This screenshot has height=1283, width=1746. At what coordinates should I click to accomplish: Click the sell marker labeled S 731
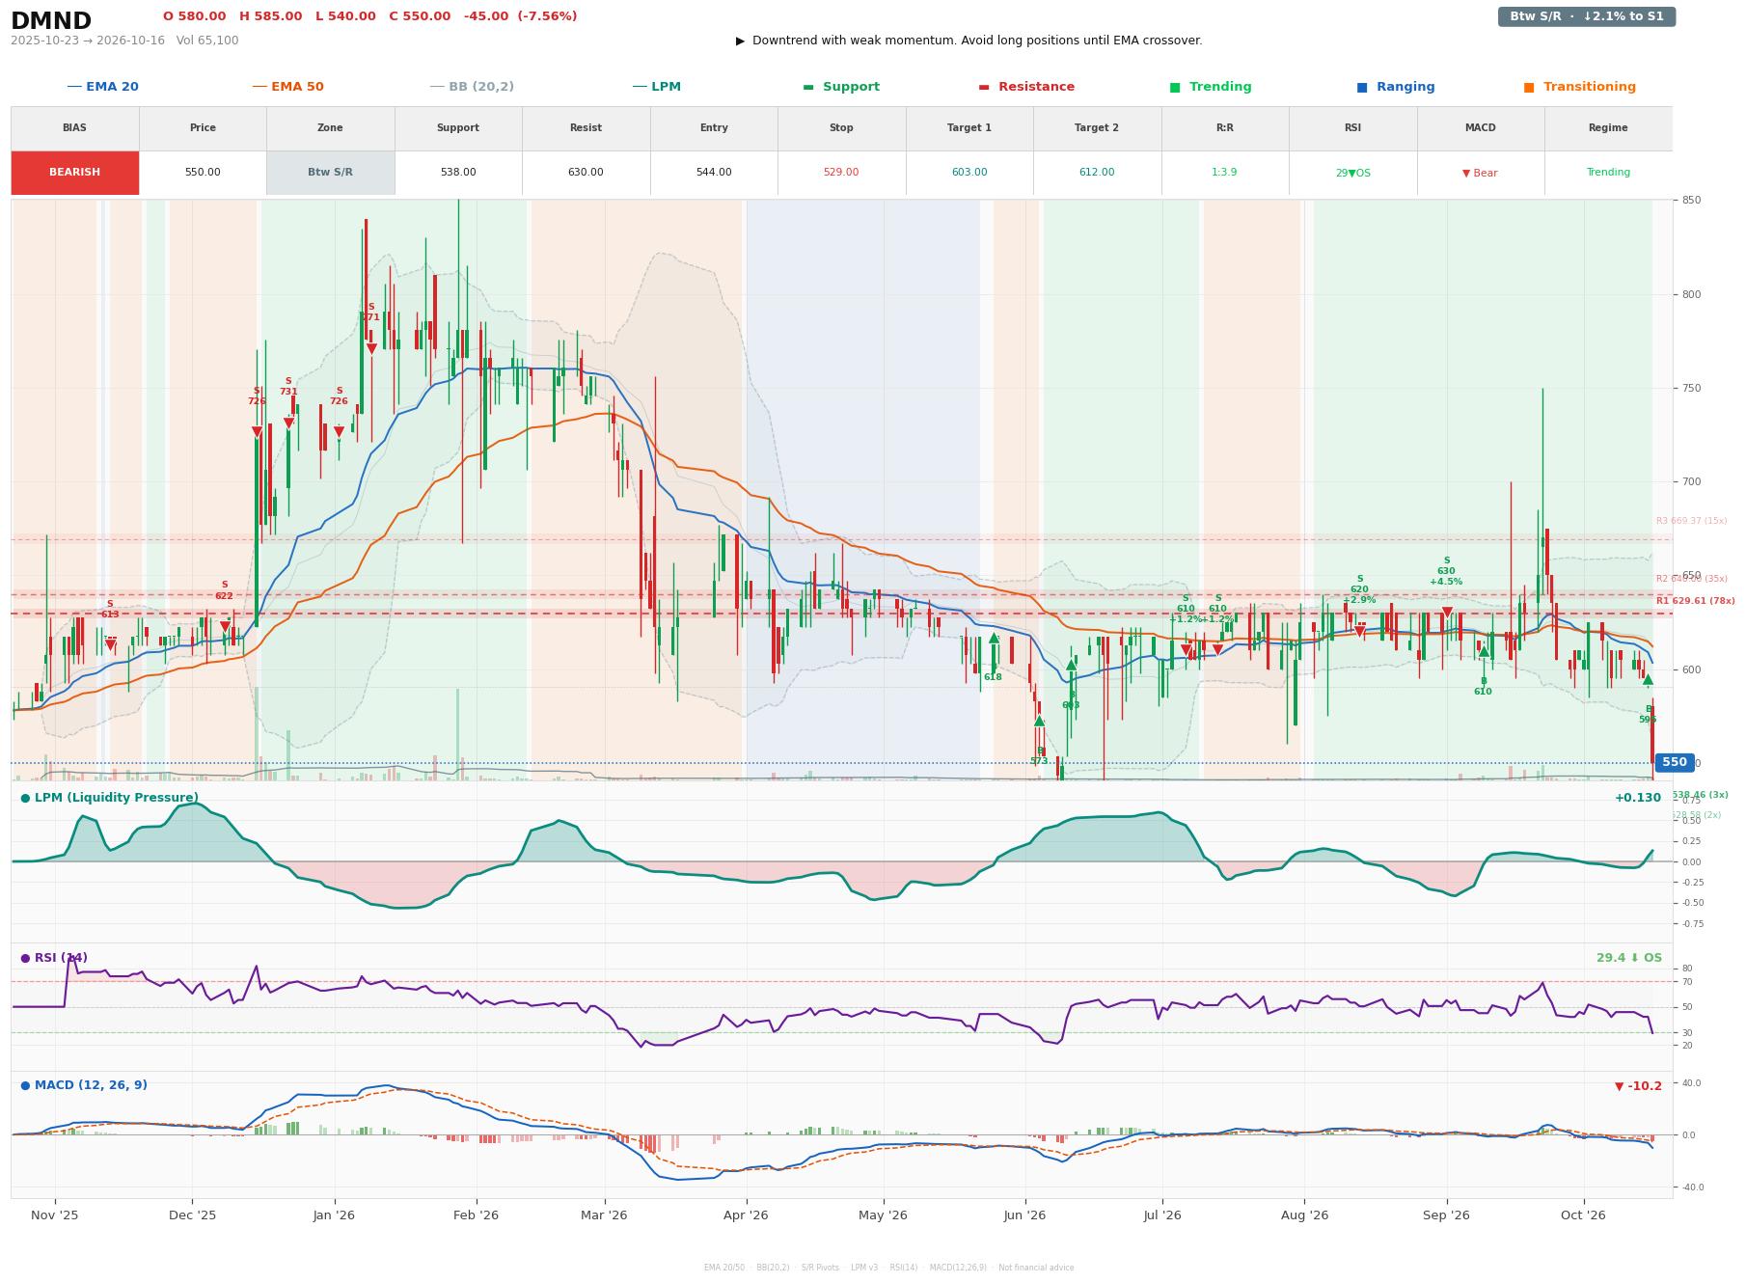coord(288,423)
